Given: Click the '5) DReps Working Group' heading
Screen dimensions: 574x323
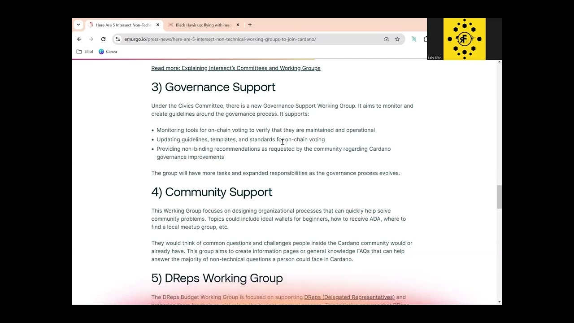Looking at the screenshot, I should pos(217,278).
